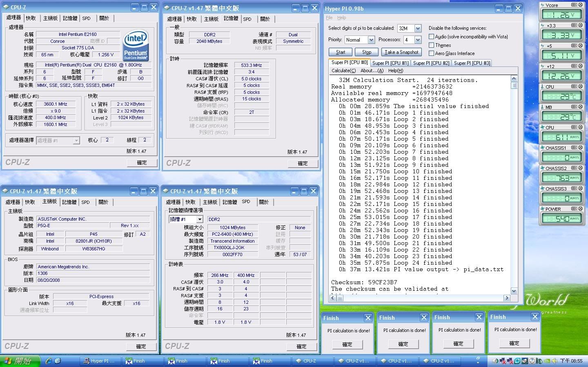Click the lightning bolt icon beside Vcore
This screenshot has height=367, width=588.
pos(543,5)
